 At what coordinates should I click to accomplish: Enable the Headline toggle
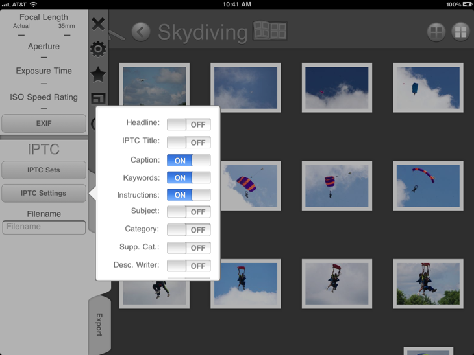point(188,124)
